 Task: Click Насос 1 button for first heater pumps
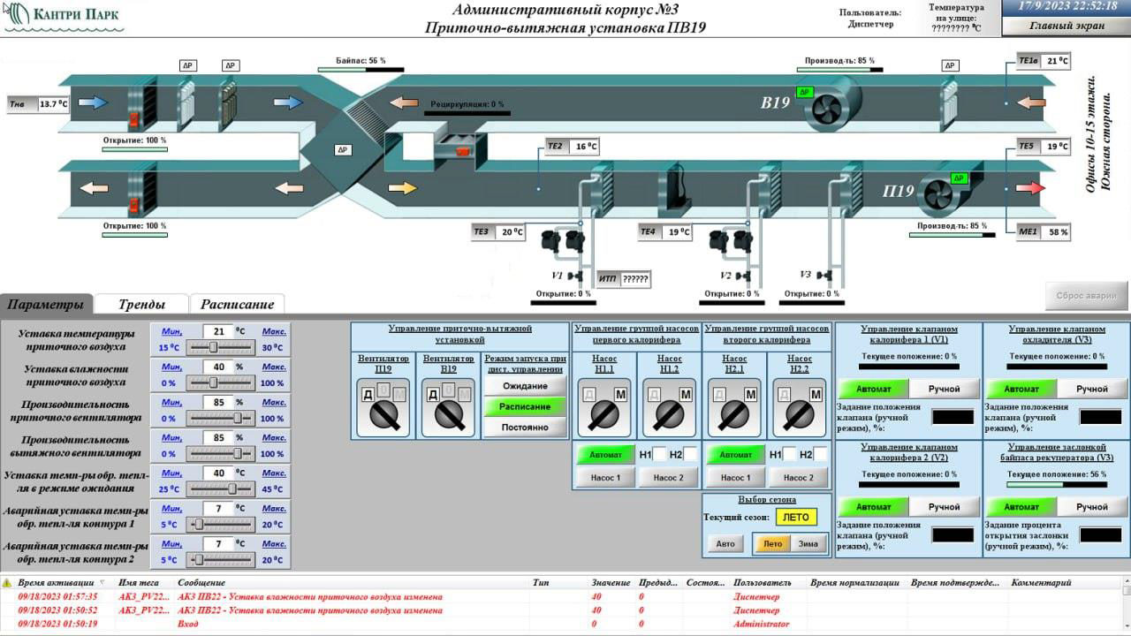pos(605,478)
